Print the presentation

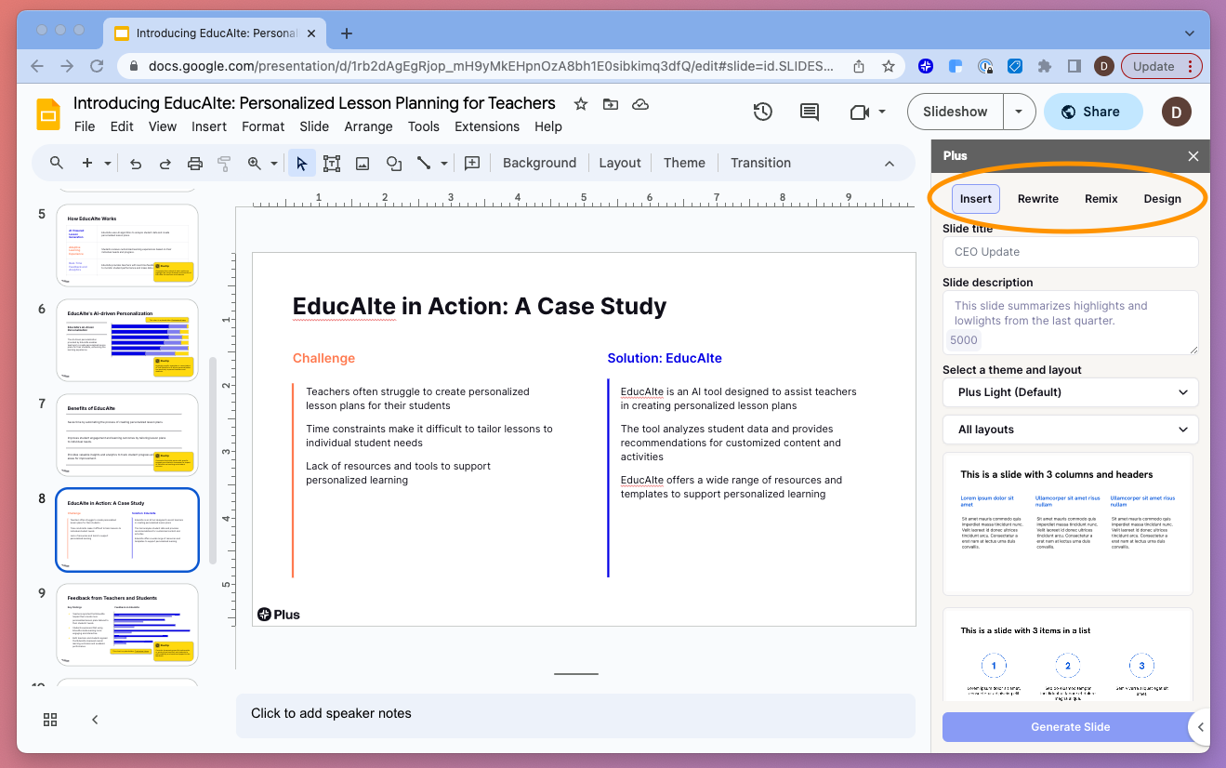point(195,163)
